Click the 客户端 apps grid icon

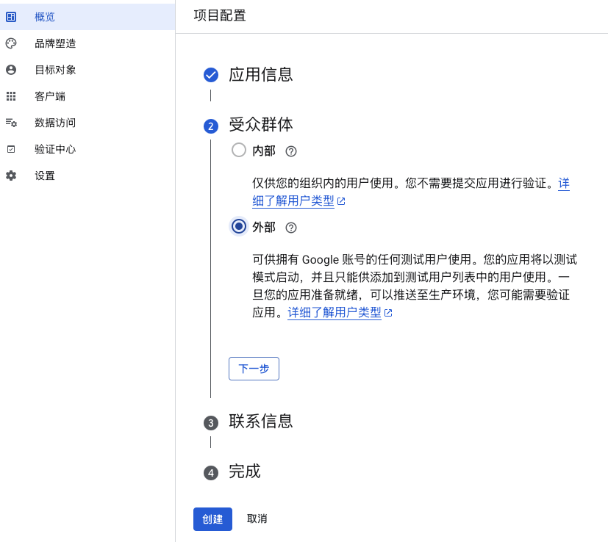click(11, 96)
